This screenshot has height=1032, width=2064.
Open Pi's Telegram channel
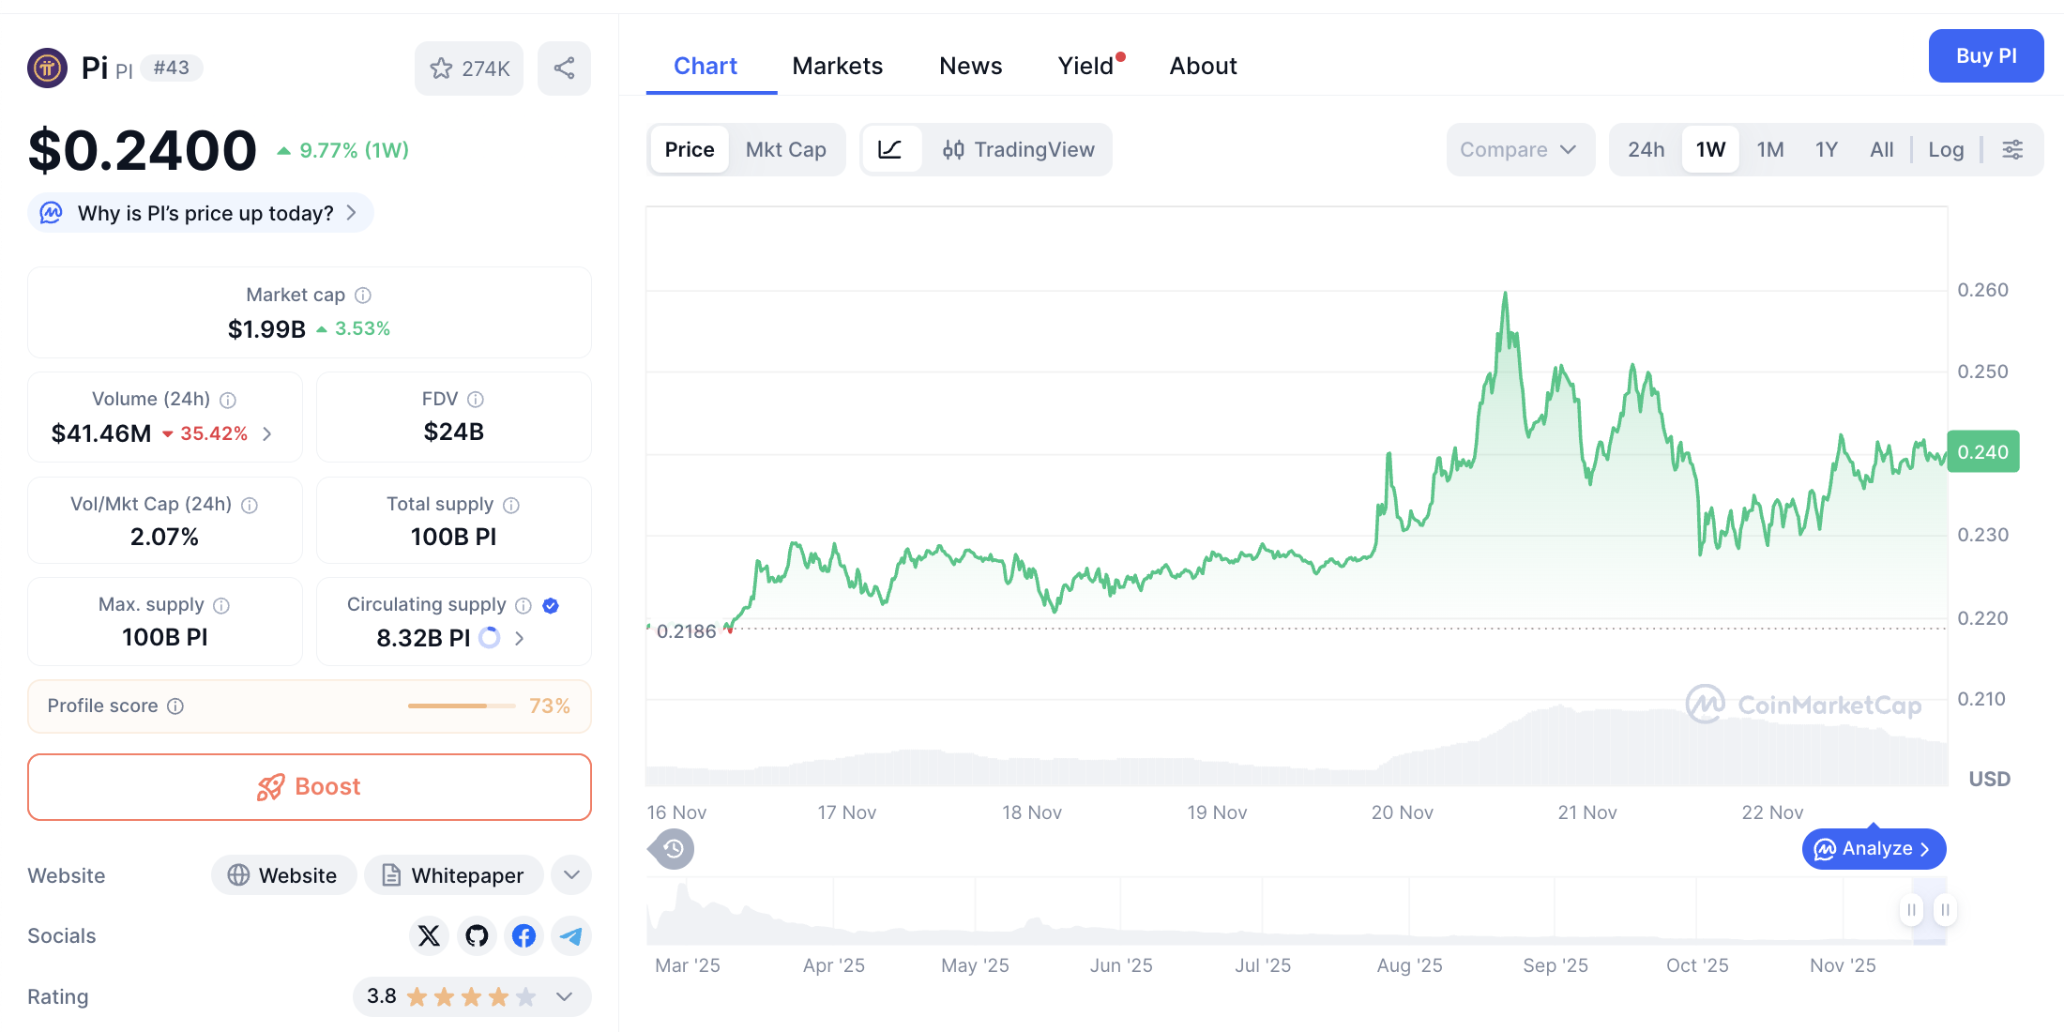click(571, 935)
